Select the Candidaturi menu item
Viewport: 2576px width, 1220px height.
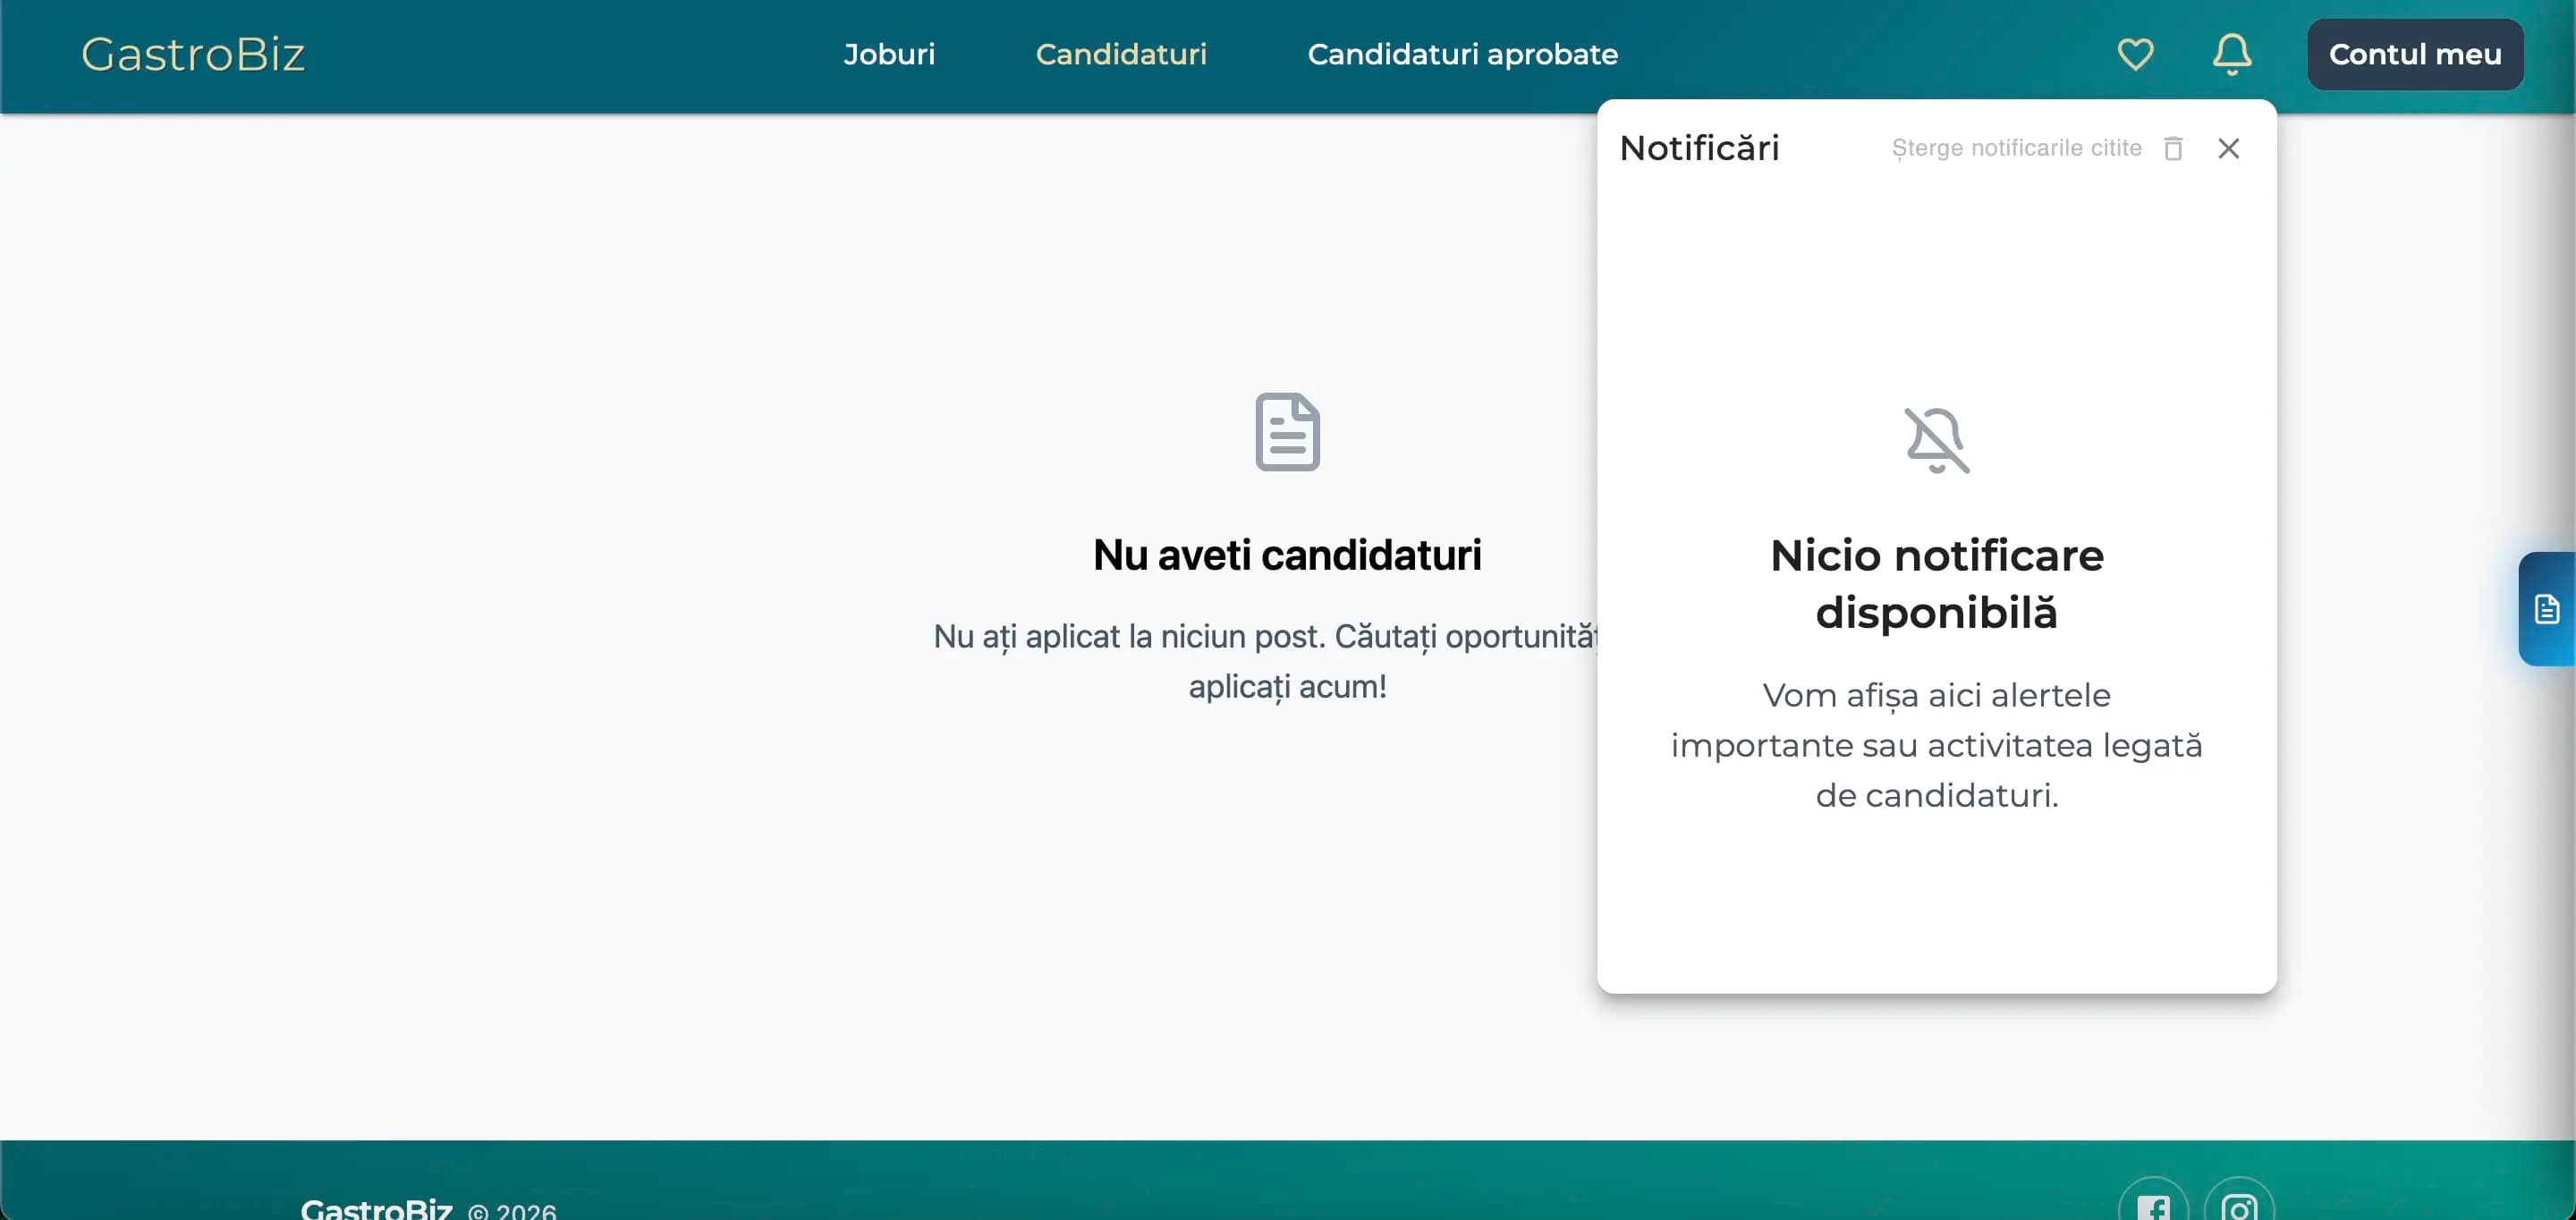pyautogui.click(x=1121, y=54)
